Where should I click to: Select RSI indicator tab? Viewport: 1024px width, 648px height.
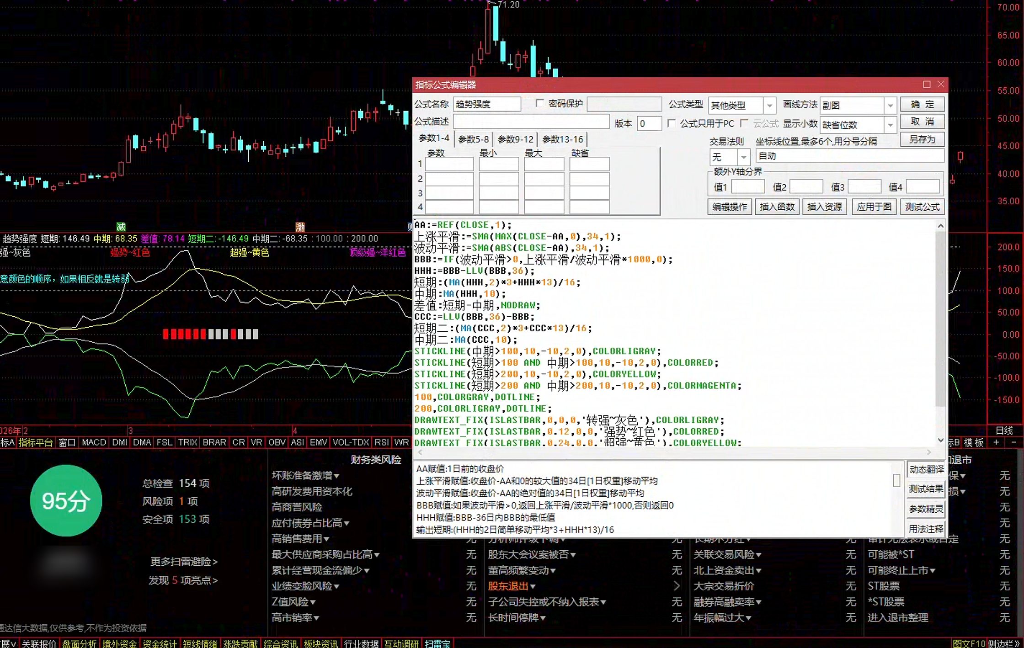click(x=382, y=442)
